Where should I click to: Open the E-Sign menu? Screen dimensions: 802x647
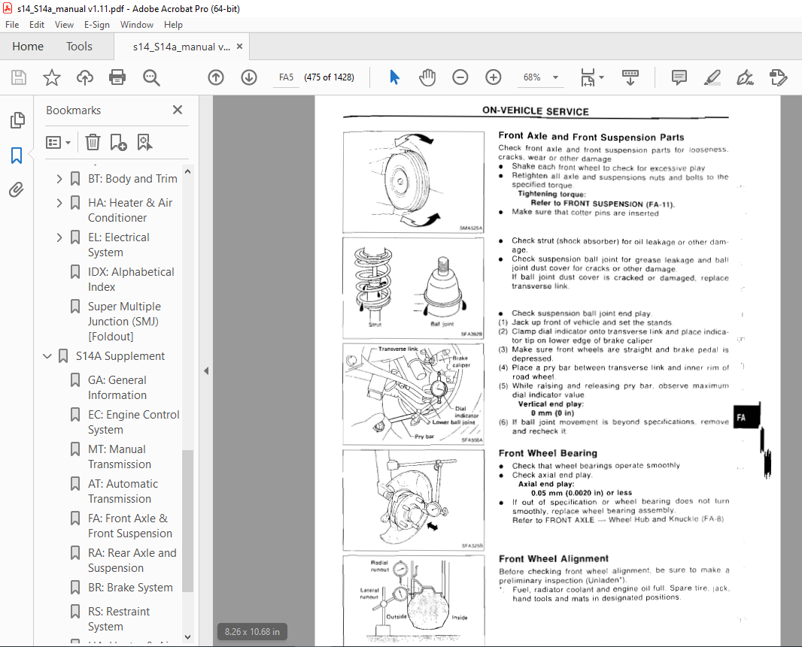pos(96,25)
